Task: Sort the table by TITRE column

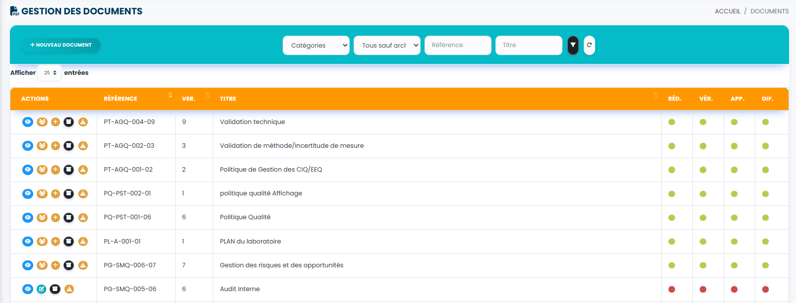Action: point(228,99)
